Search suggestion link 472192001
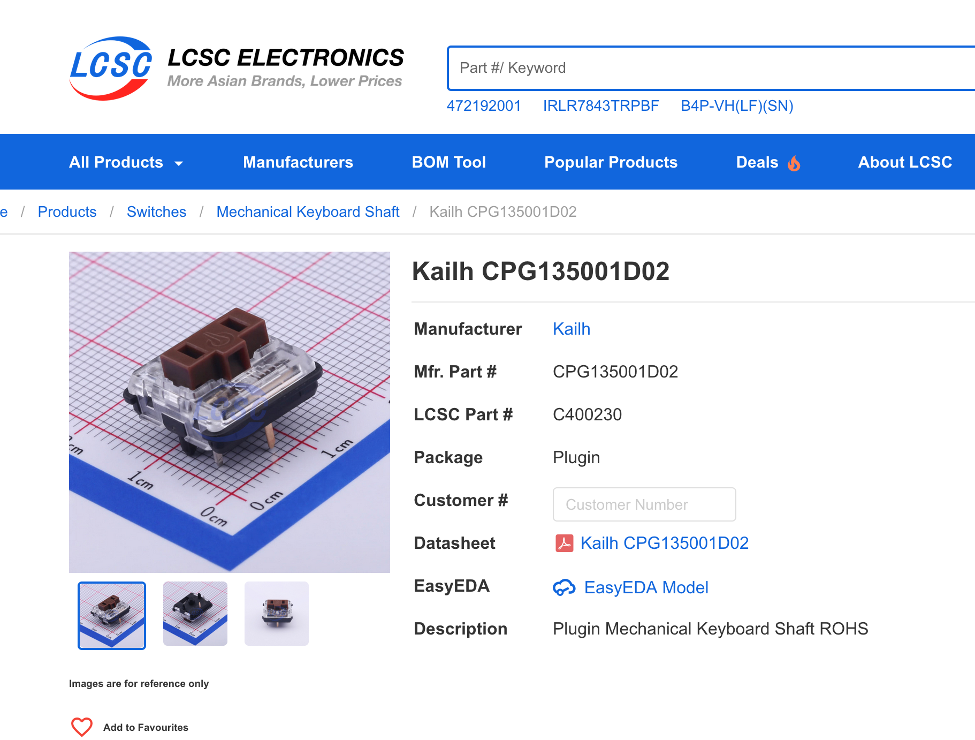This screenshot has height=740, width=975. [484, 106]
